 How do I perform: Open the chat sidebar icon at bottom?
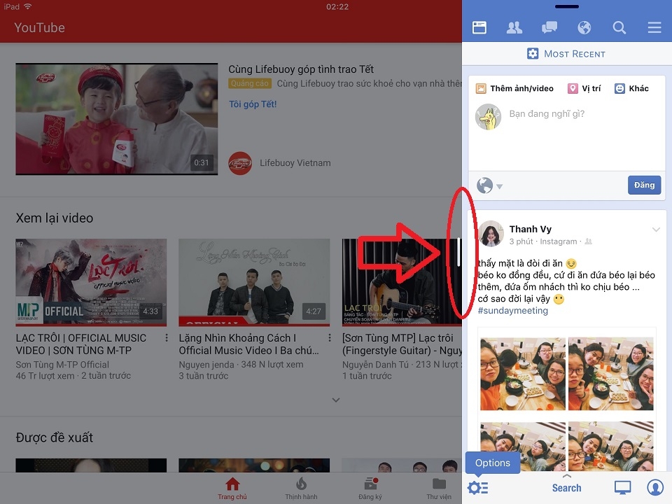coord(622,488)
